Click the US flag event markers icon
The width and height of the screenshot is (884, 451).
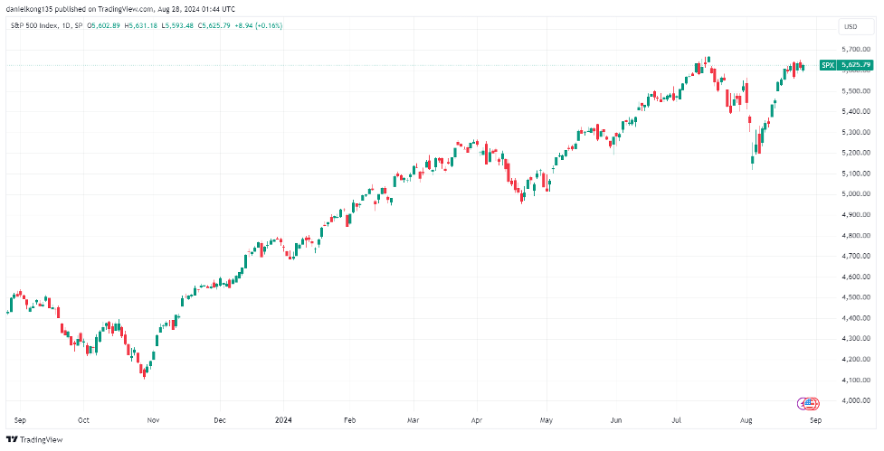807,402
